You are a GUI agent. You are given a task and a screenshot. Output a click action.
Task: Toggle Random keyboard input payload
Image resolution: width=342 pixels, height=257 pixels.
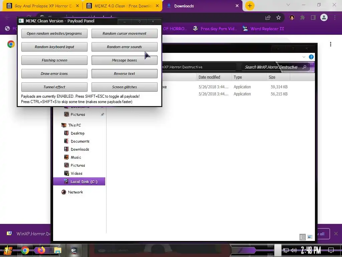point(54,47)
